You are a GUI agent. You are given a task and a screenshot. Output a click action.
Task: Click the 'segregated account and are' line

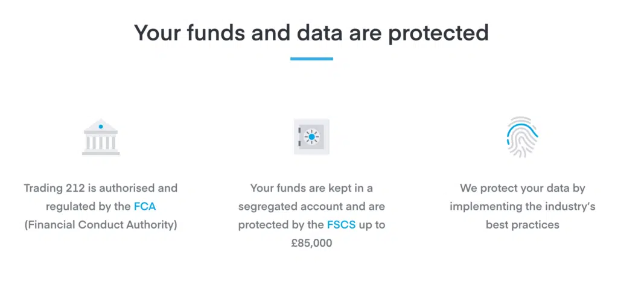[x=312, y=206]
